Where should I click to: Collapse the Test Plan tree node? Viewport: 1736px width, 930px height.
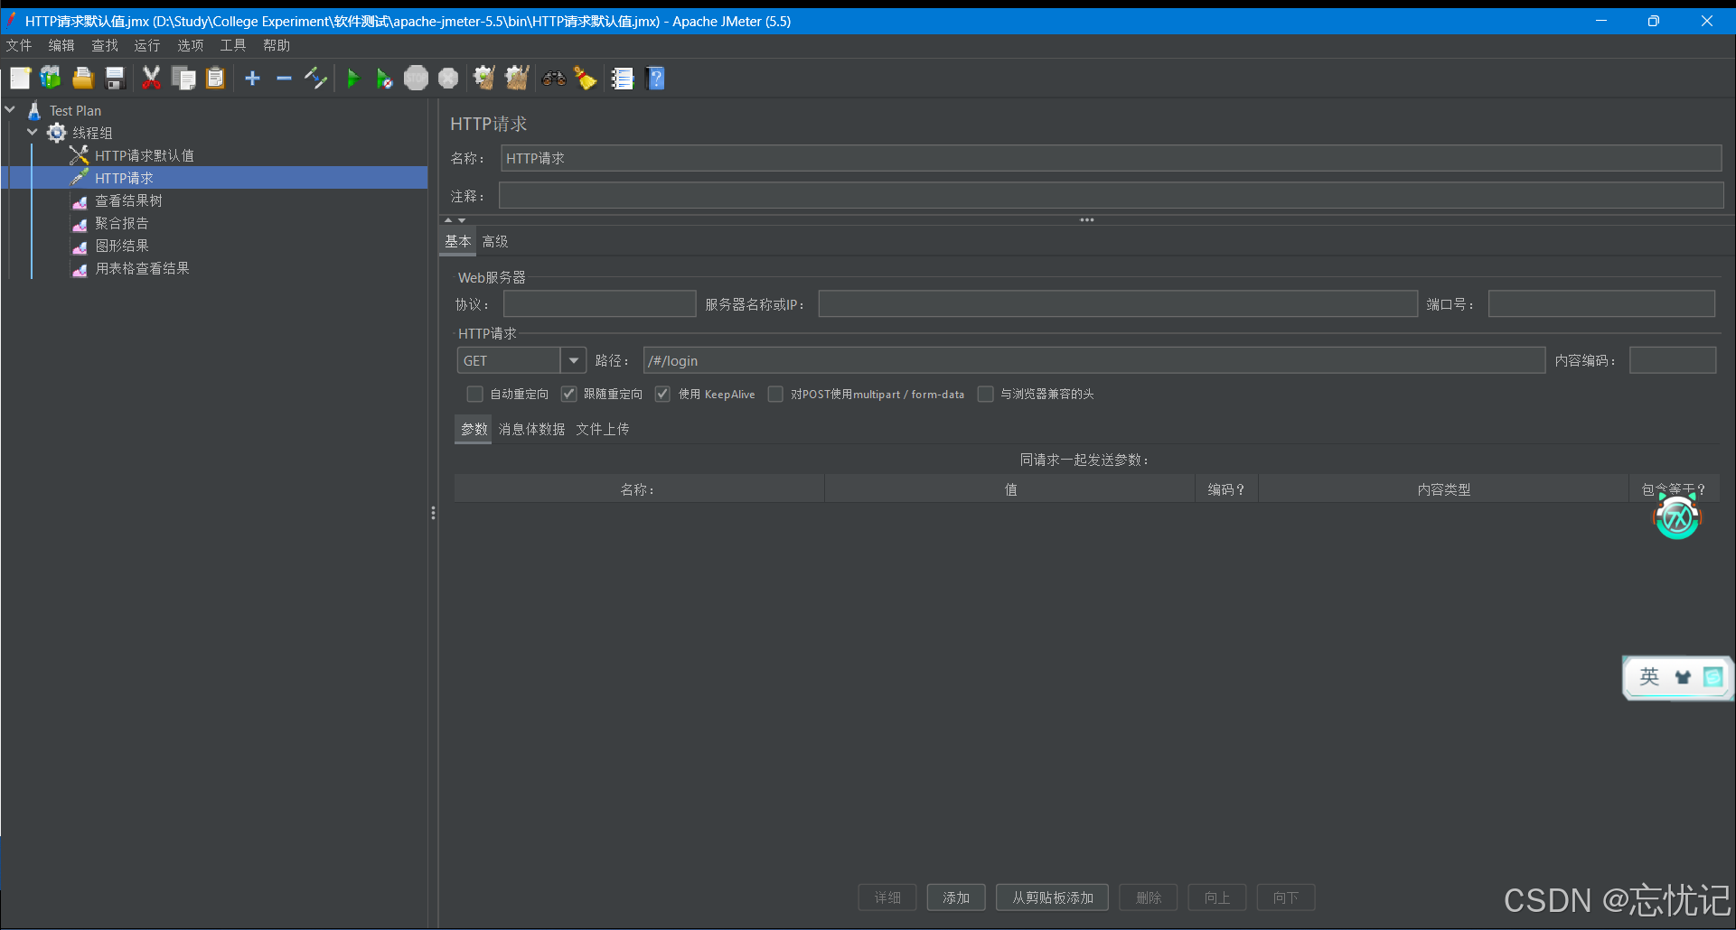[11, 109]
